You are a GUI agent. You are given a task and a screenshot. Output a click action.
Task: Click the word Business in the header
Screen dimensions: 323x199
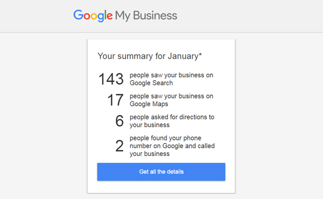(155, 16)
